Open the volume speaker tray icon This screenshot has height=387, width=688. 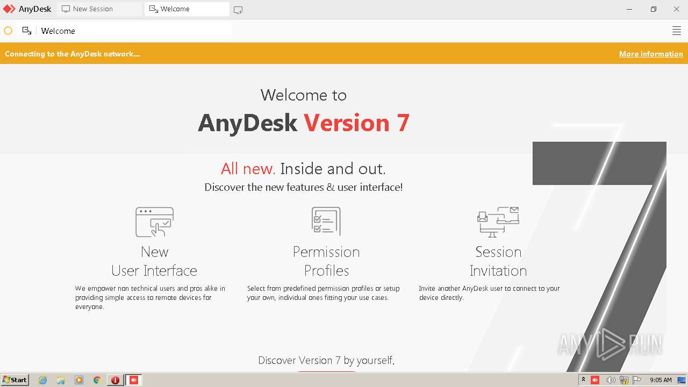point(611,380)
